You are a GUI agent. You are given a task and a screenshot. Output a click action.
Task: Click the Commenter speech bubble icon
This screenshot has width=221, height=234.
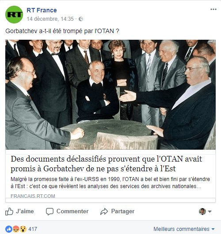[x=50, y=211]
